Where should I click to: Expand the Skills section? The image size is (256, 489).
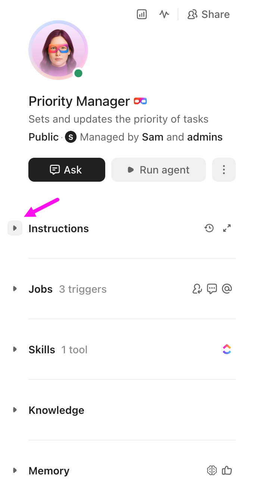point(15,349)
